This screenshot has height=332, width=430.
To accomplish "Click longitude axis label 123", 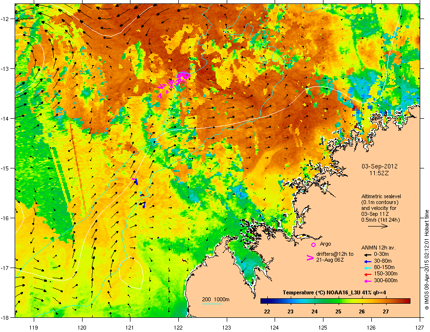I will coord(227,327).
